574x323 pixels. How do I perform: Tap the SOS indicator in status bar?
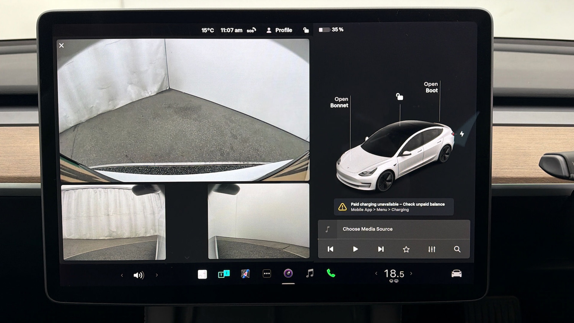[251, 30]
